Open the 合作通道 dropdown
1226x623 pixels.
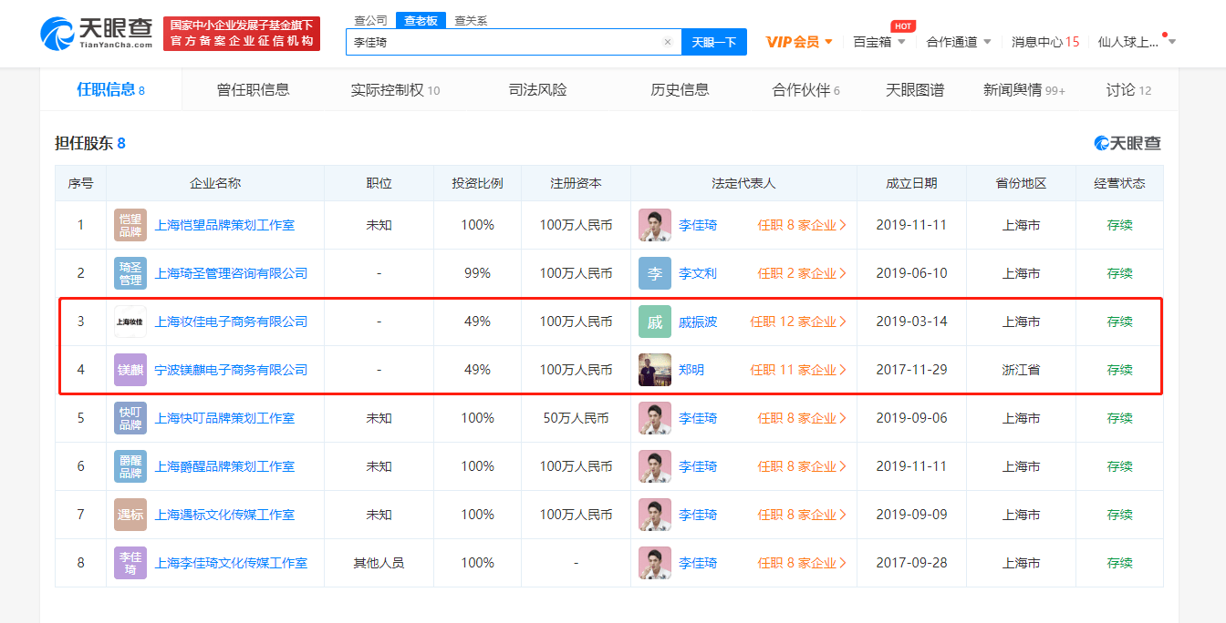click(x=959, y=42)
